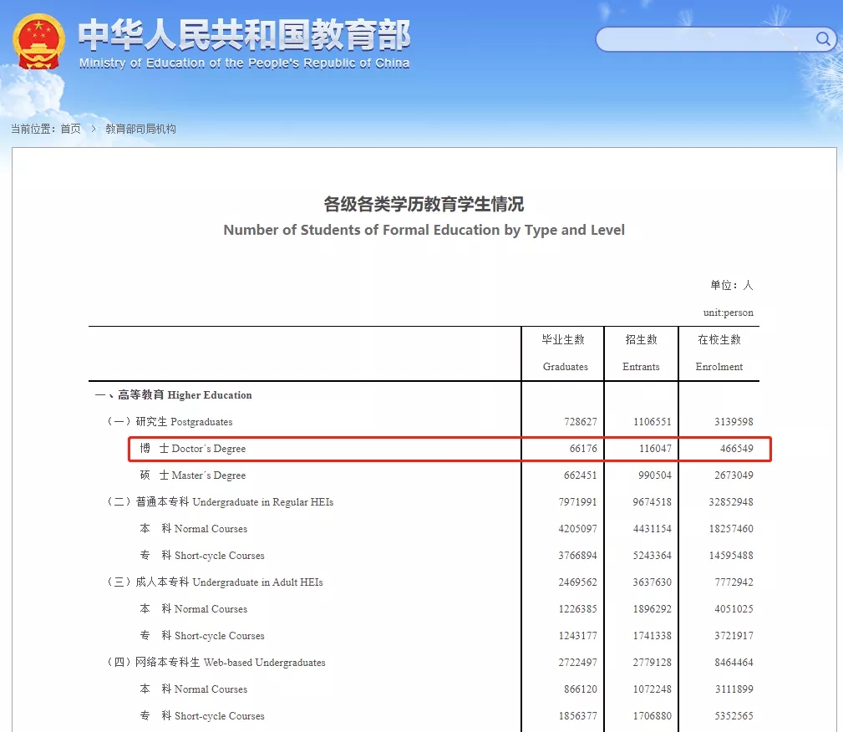Open the 教育部司局机构 breadcrumb link
The width and height of the screenshot is (843, 732).
coord(140,129)
